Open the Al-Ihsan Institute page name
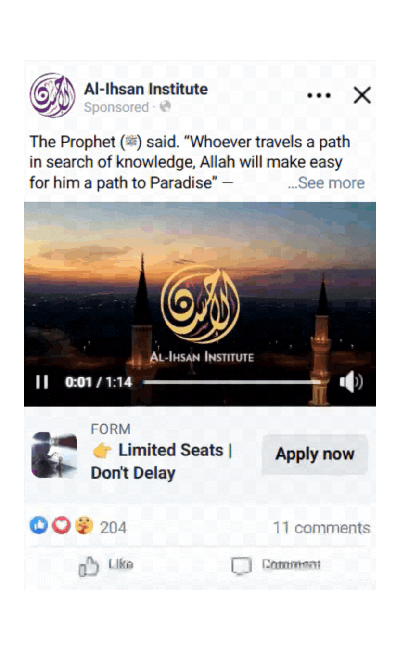 click(x=146, y=89)
